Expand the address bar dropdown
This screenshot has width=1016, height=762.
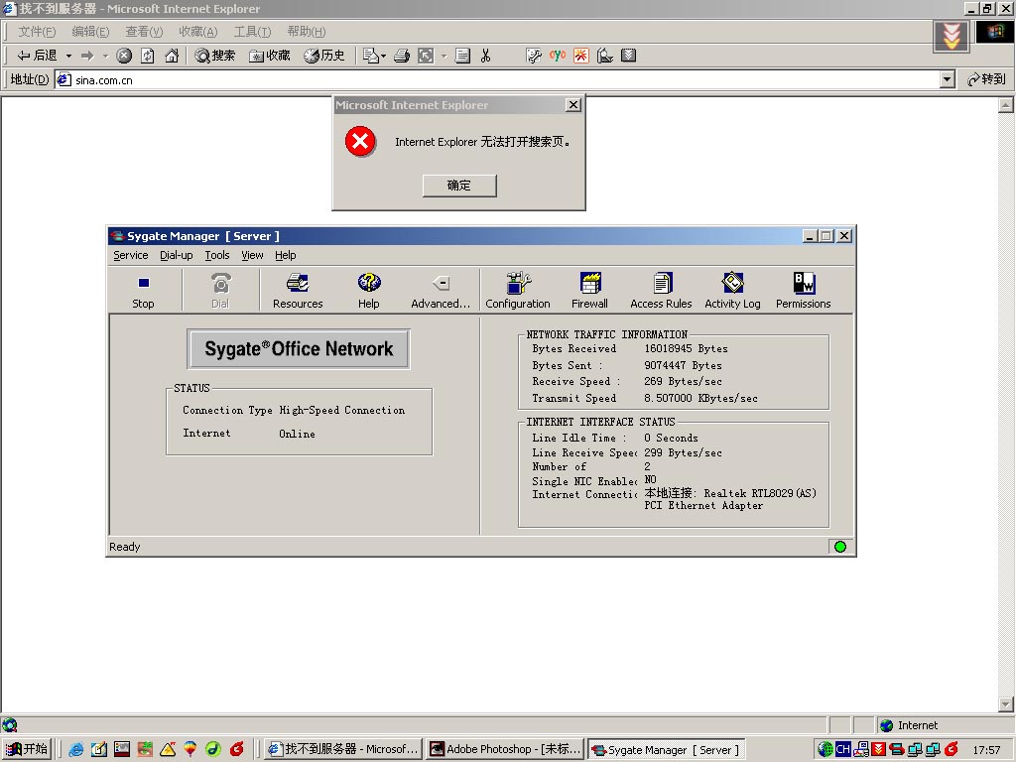coord(948,79)
